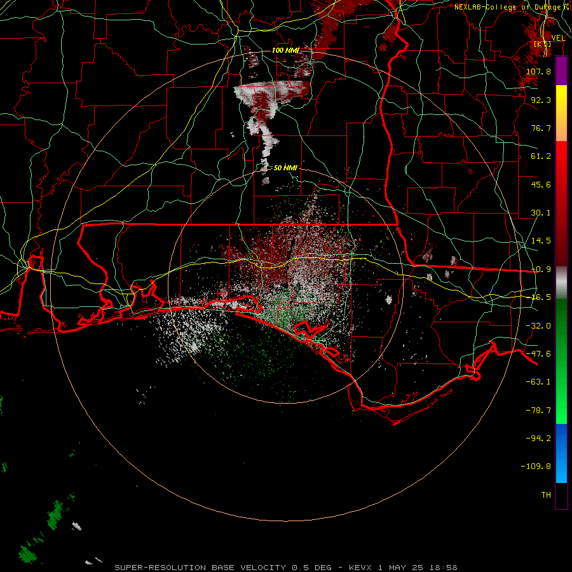
Task: Select the purple segment of color bar
Action: tap(561, 71)
